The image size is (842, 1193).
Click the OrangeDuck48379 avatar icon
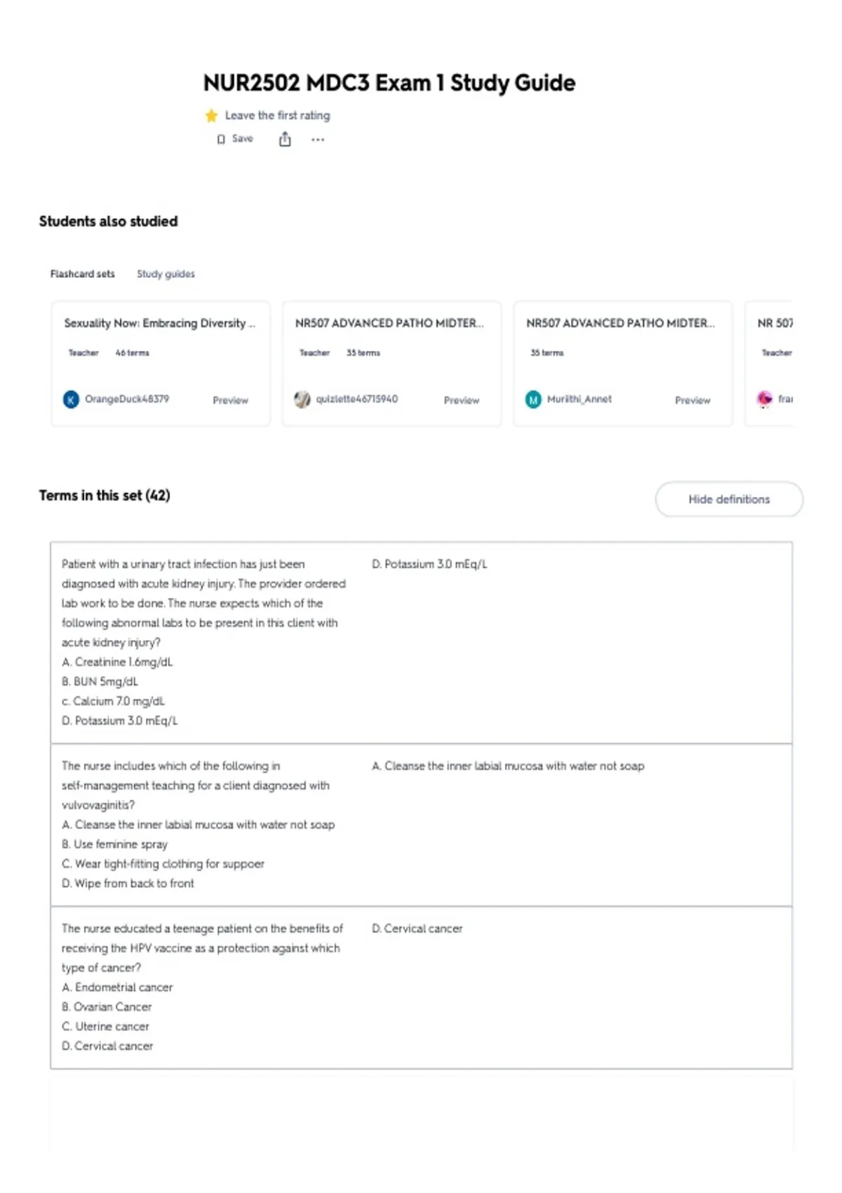(x=71, y=399)
